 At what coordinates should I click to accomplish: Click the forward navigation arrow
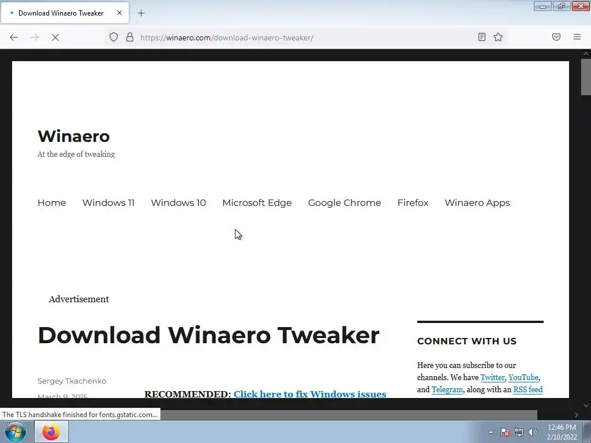35,37
